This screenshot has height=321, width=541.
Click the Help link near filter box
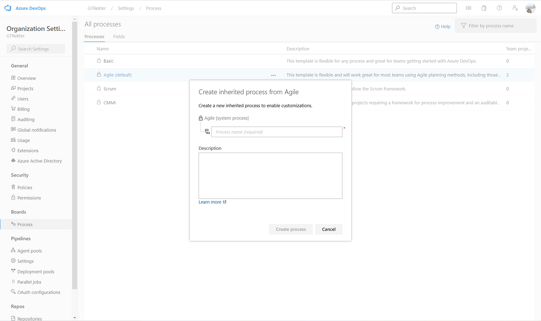[443, 27]
